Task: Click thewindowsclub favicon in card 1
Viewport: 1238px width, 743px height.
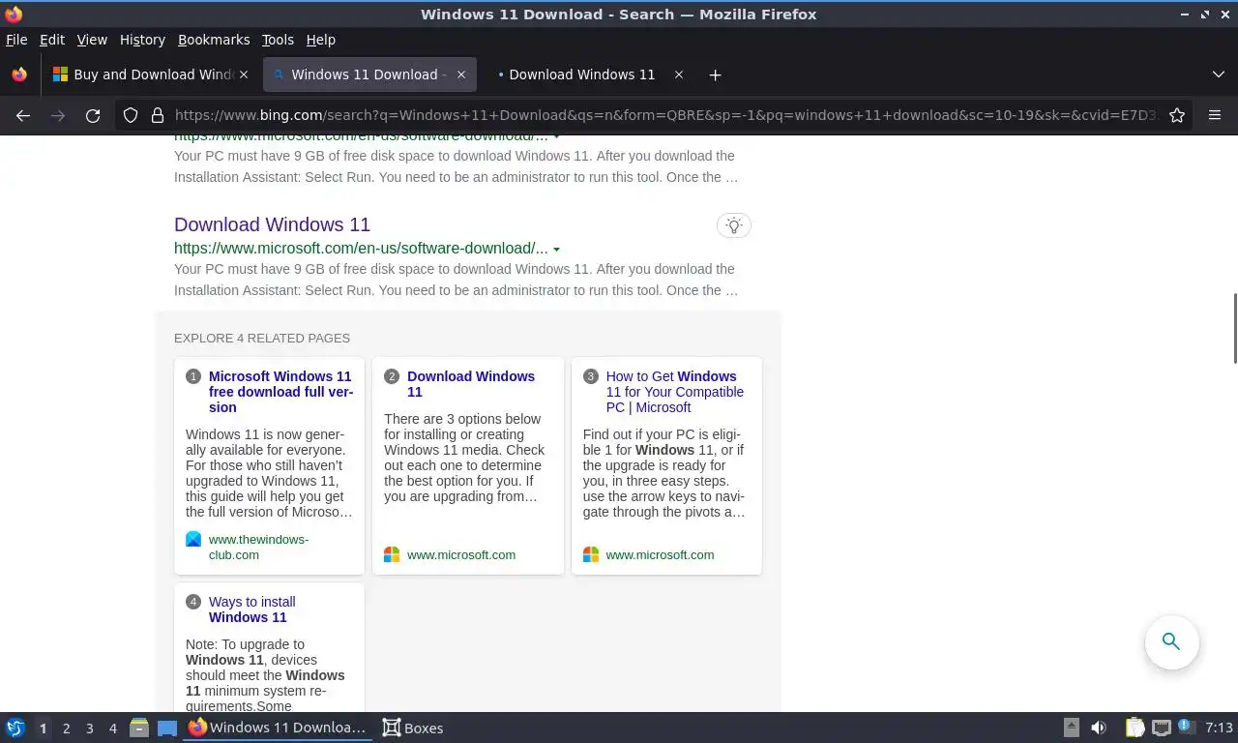Action: [x=193, y=540]
